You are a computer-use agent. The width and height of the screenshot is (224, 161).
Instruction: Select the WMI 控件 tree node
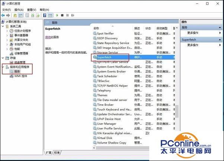[x=20, y=76]
